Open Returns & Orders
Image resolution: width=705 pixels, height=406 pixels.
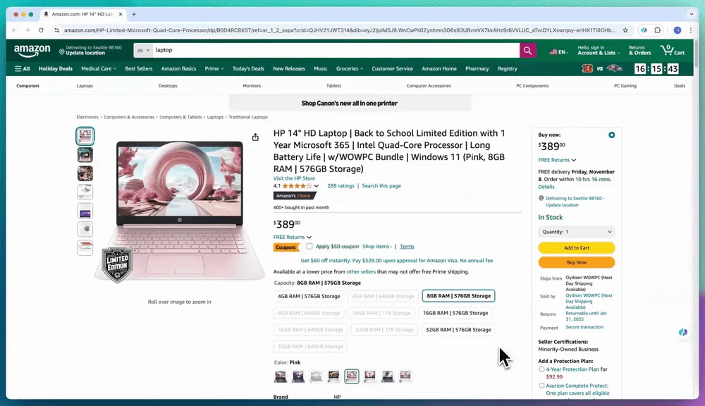(639, 50)
